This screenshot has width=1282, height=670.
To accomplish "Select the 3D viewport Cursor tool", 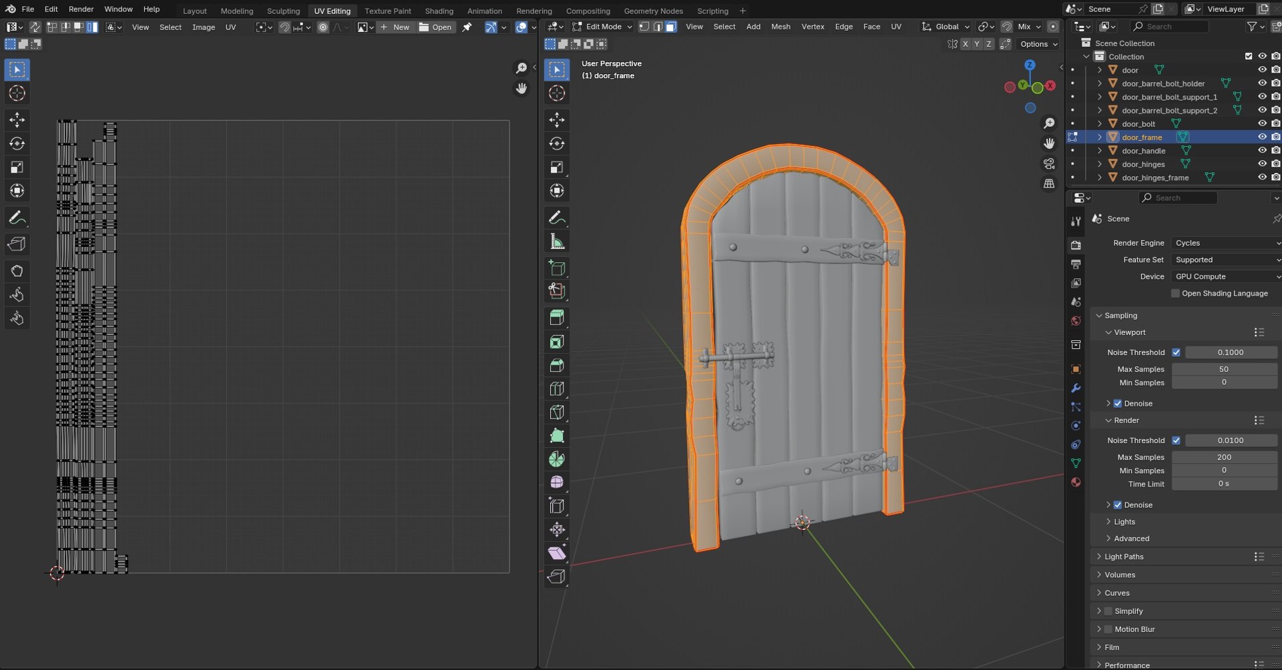I will click(557, 93).
